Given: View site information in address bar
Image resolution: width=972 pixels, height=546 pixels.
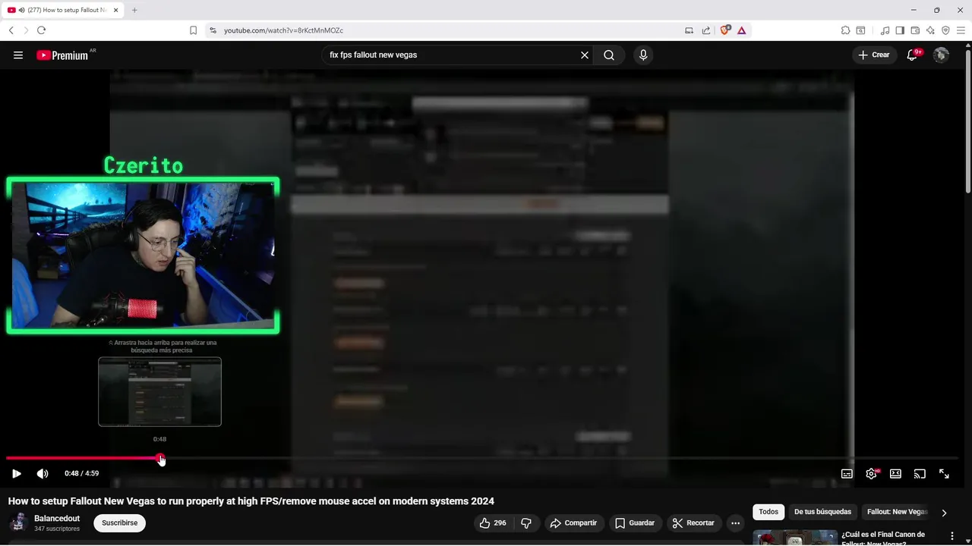Looking at the screenshot, I should (x=213, y=30).
